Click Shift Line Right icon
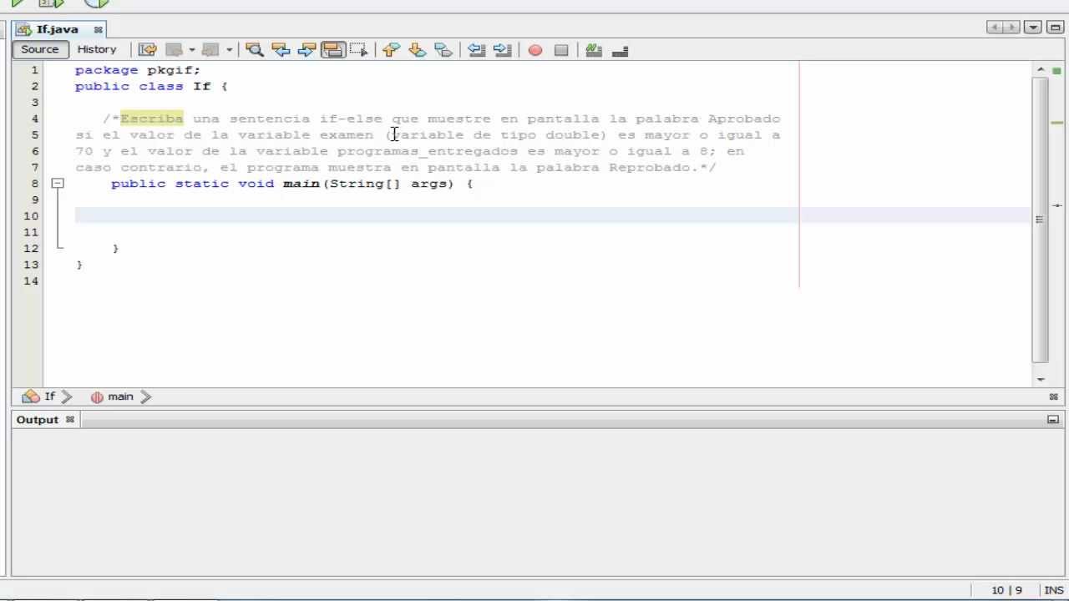The height and width of the screenshot is (601, 1069). [x=502, y=50]
